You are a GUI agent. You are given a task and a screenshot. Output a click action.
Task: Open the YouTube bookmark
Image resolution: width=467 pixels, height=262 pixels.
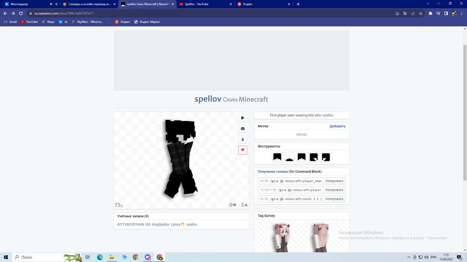pos(29,22)
